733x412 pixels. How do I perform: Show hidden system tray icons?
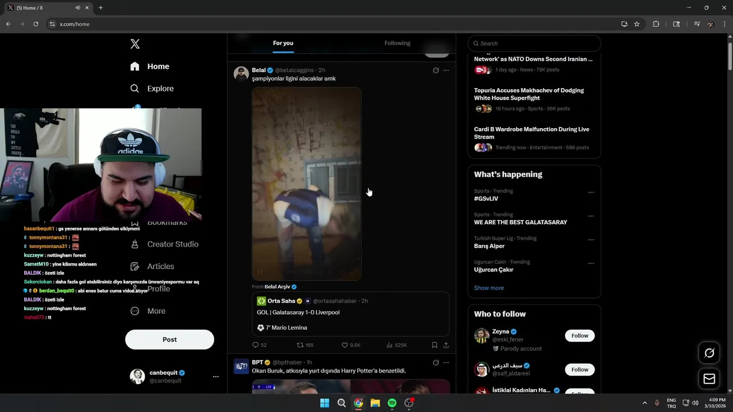[x=644, y=403]
